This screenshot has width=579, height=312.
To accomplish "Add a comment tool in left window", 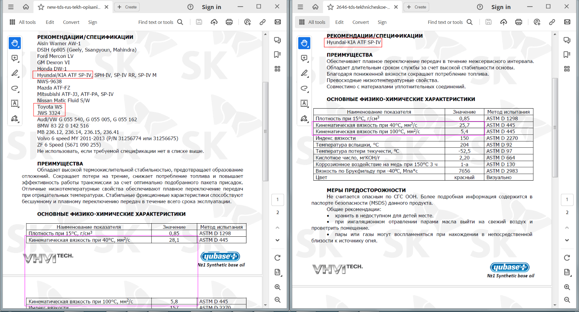I will [x=15, y=58].
